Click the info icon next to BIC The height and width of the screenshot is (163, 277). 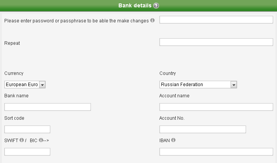point(41,140)
